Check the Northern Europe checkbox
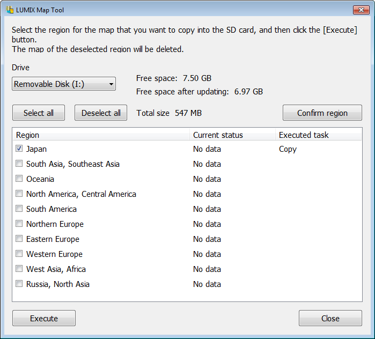The height and width of the screenshot is (339, 375). 19,224
